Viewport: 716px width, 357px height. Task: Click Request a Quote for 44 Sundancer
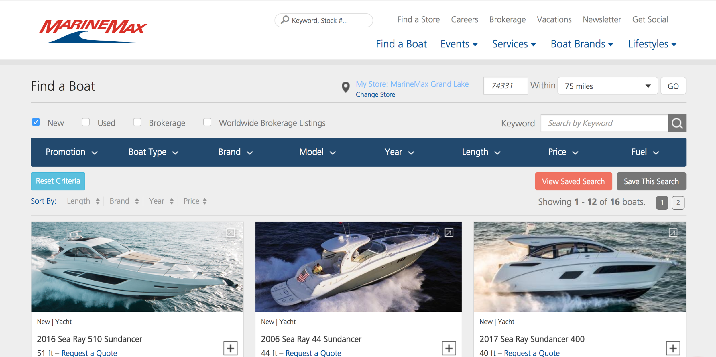coord(313,353)
